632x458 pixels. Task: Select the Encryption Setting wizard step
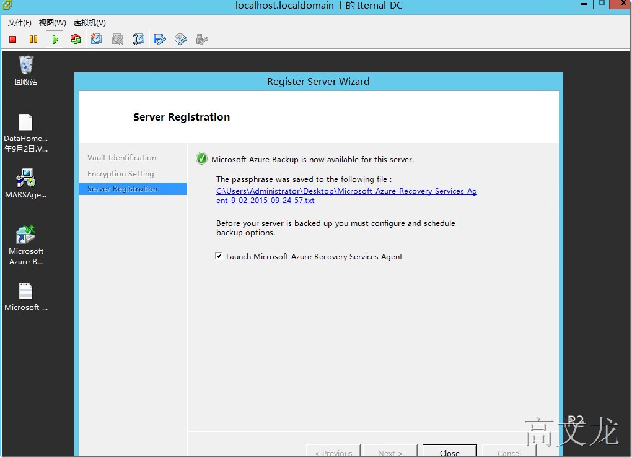pyautogui.click(x=121, y=174)
